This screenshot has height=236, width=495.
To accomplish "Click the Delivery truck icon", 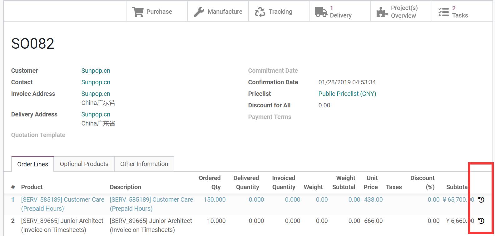I will coord(321,12).
